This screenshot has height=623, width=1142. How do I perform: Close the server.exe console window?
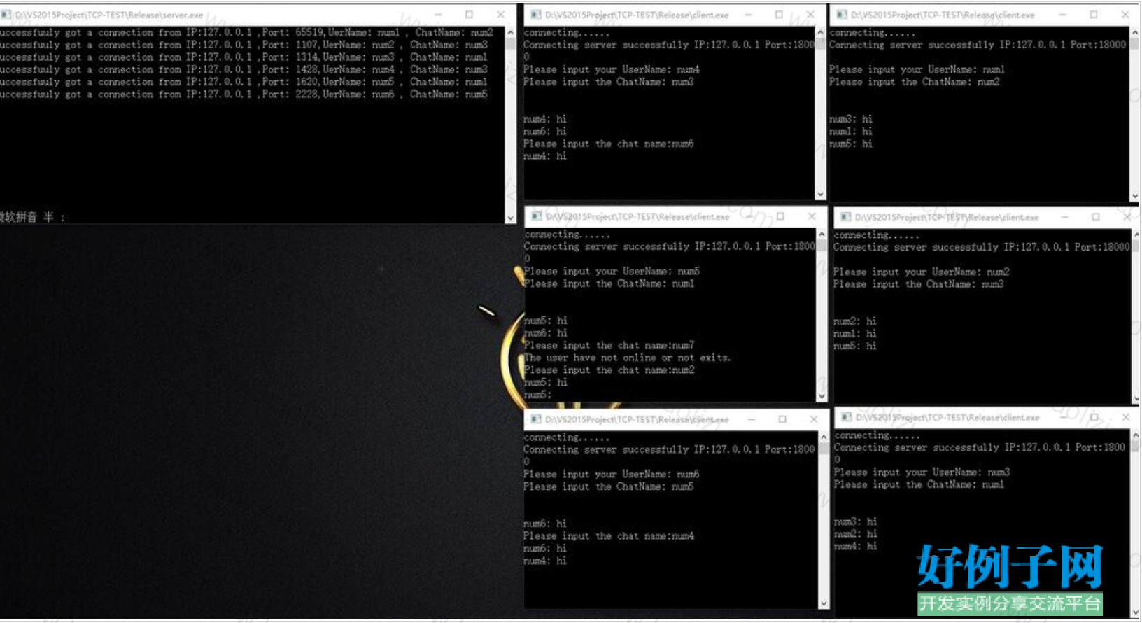500,15
